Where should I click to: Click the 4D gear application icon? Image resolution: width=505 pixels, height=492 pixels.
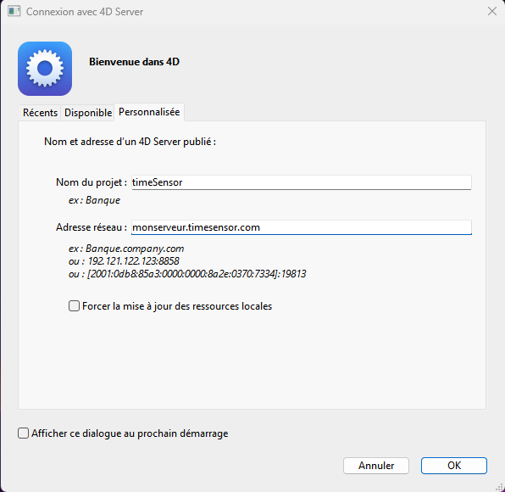45,69
